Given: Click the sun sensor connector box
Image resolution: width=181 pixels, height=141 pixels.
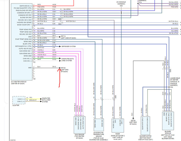Looking at the screenshot, I should tap(80, 125).
